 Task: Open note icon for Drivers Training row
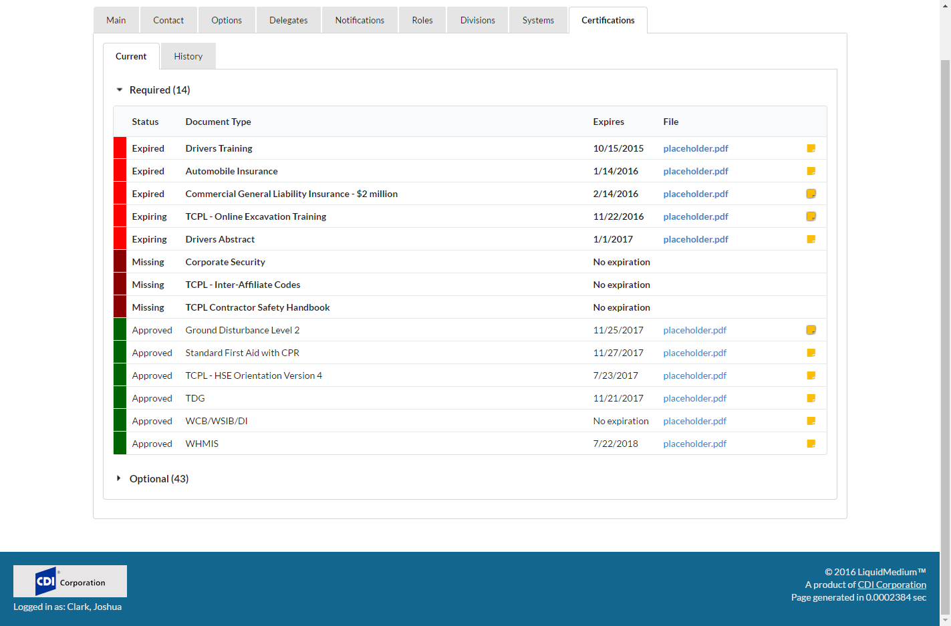coord(811,148)
